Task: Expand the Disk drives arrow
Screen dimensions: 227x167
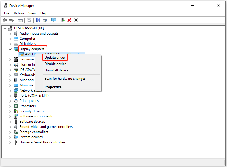Action: click(10, 44)
